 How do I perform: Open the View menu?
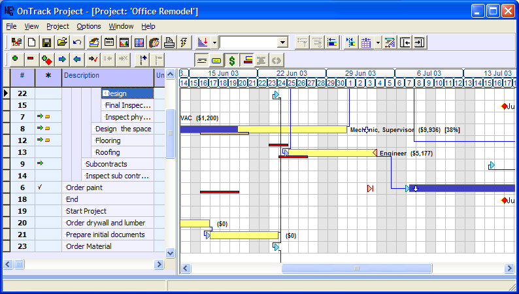[31, 26]
